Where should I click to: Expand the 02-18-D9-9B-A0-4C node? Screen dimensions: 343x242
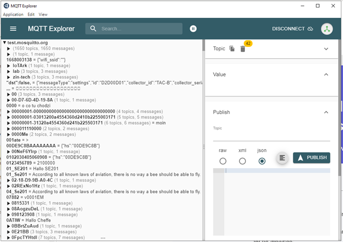(x=9, y=181)
